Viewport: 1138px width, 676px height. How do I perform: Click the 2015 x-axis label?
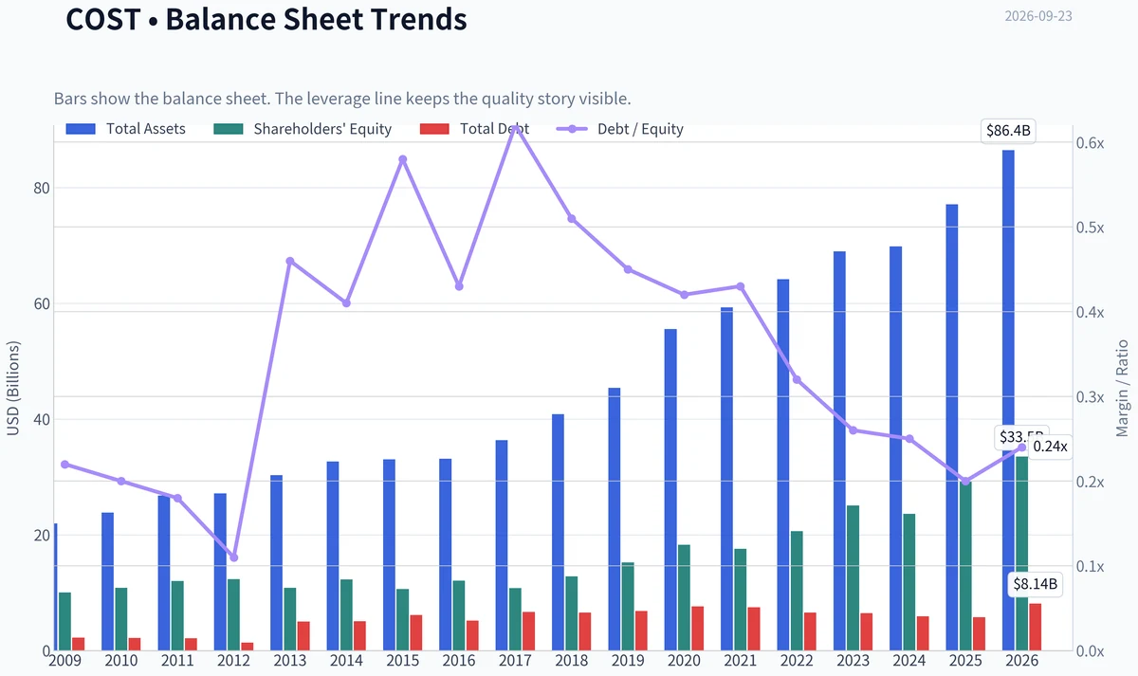(402, 660)
